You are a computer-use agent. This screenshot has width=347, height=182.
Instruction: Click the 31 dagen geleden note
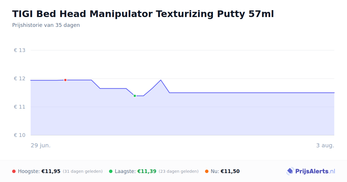pos(83,171)
